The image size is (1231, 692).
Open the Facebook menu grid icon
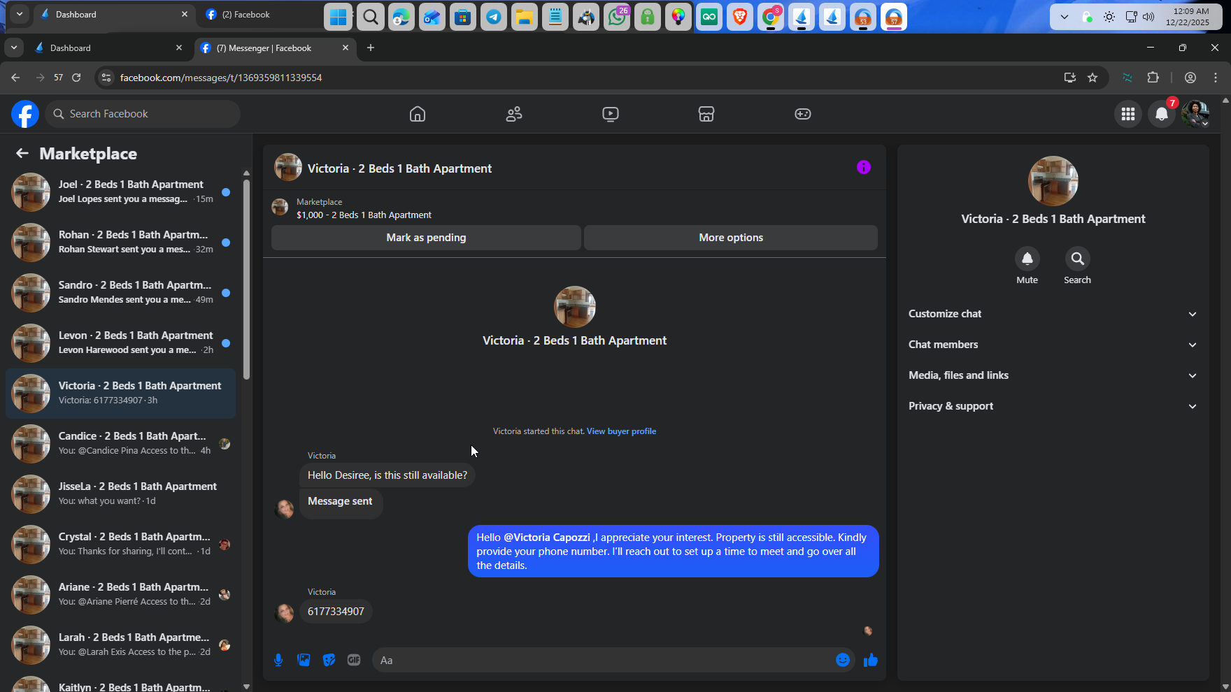[x=1128, y=114]
